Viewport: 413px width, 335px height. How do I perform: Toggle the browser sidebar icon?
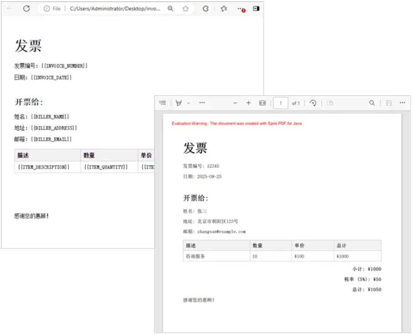(256, 9)
